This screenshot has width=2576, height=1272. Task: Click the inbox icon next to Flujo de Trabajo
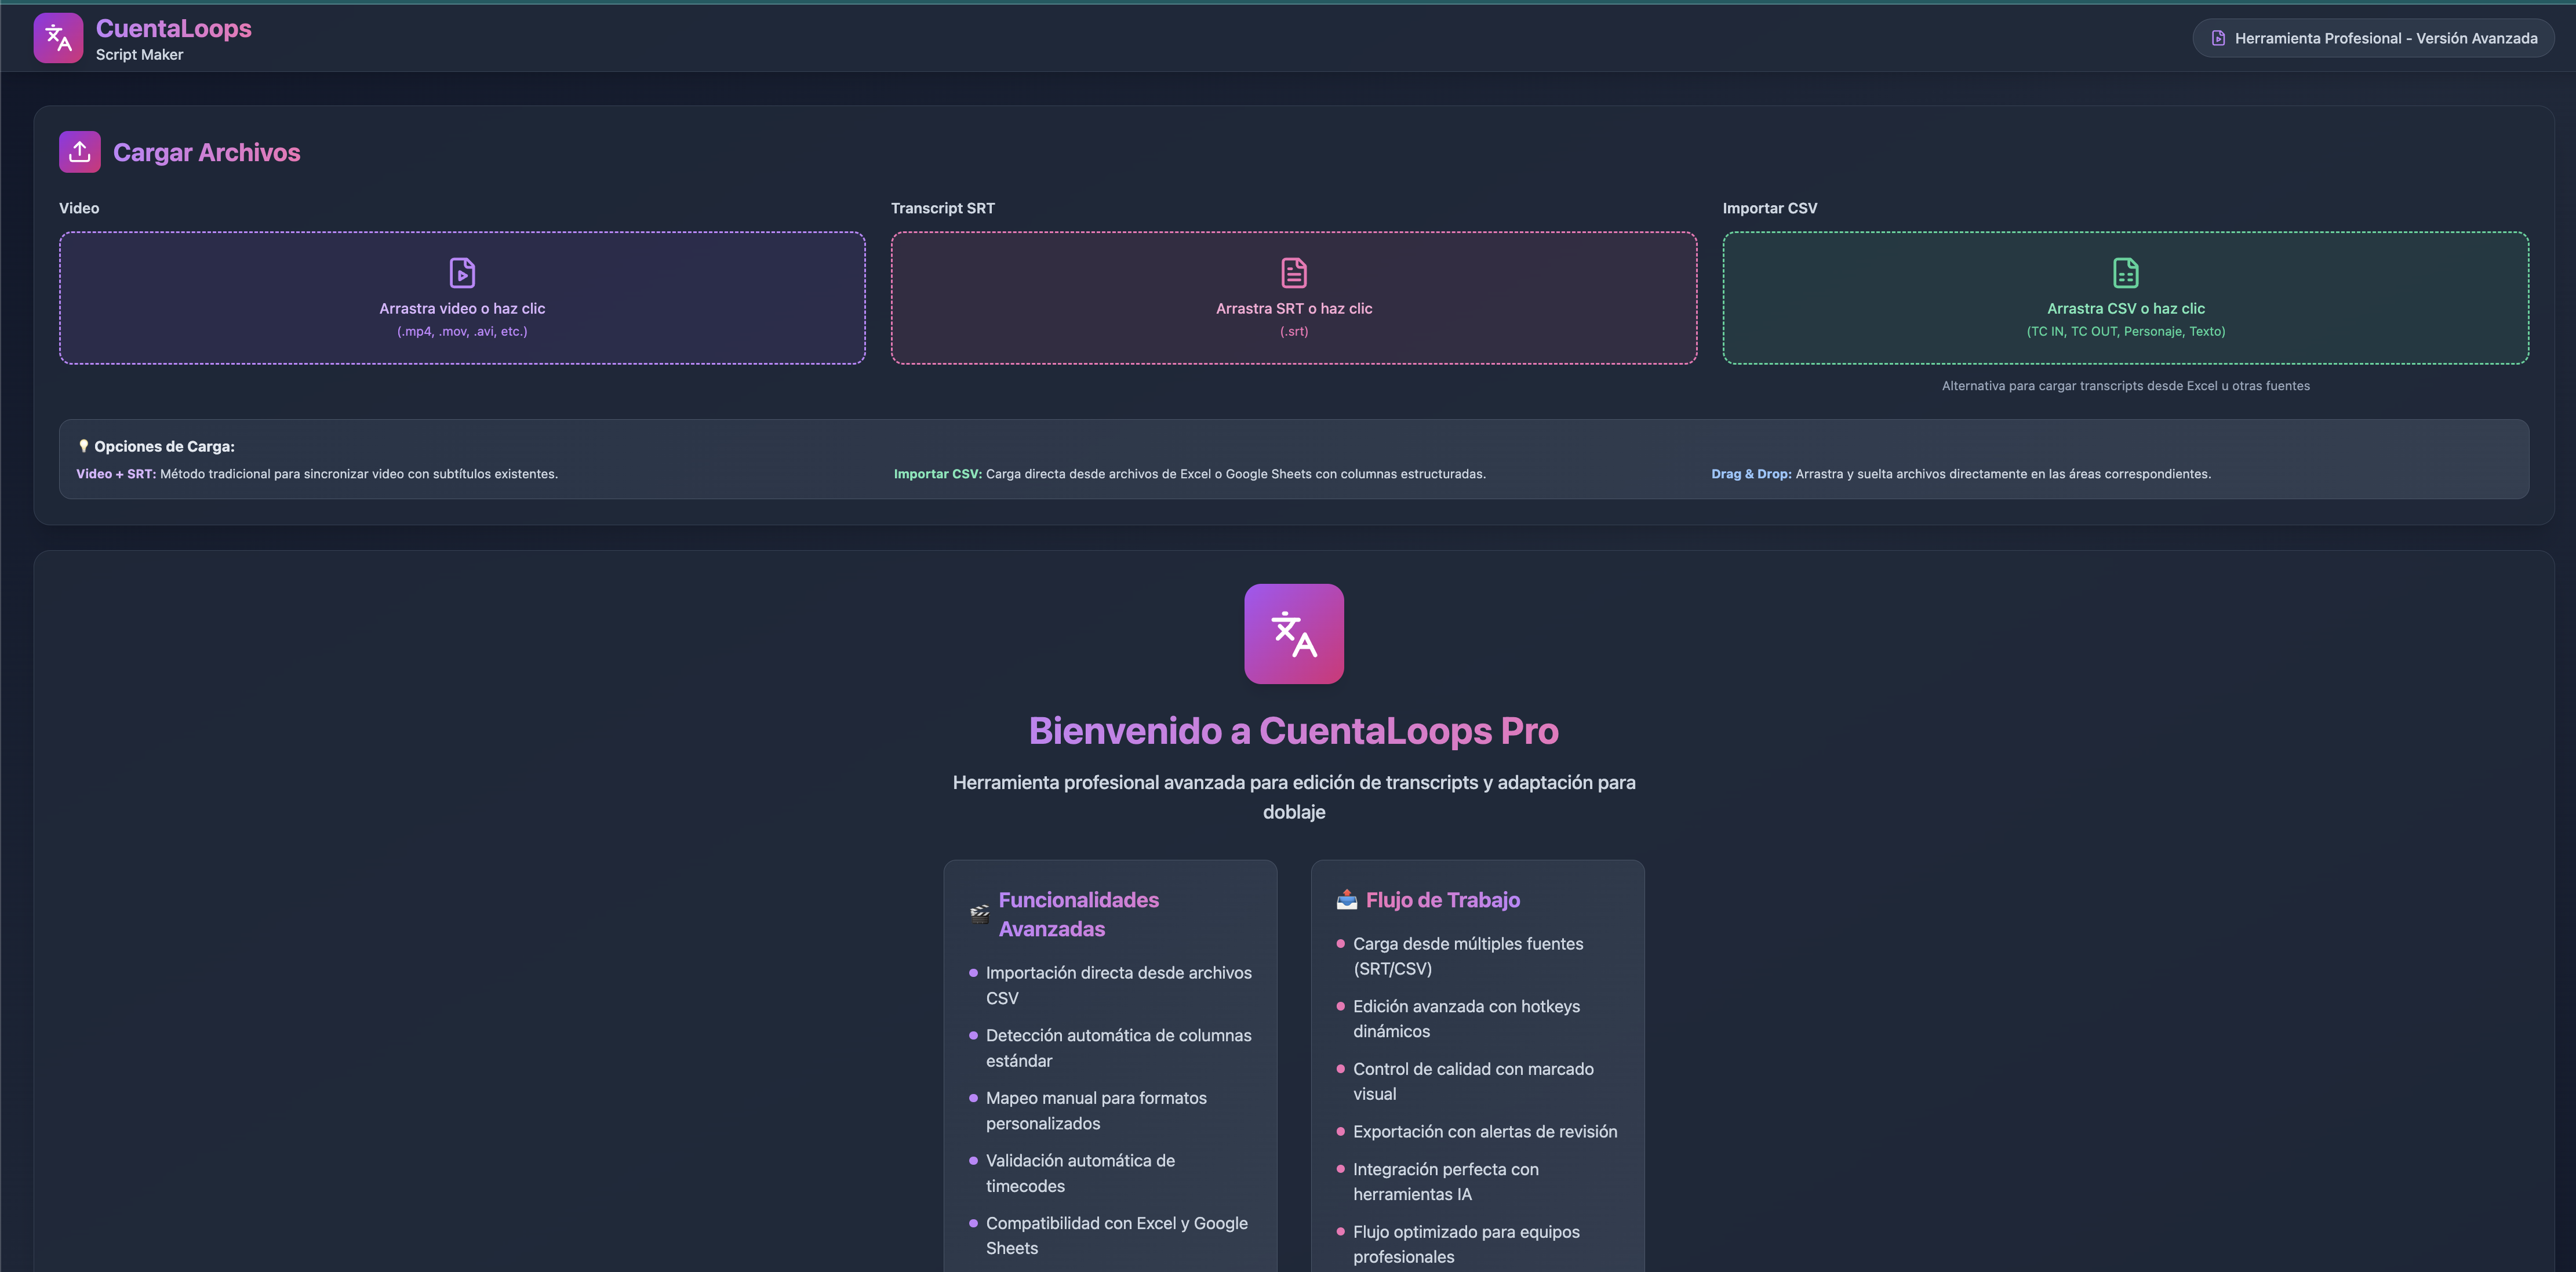coord(1347,899)
